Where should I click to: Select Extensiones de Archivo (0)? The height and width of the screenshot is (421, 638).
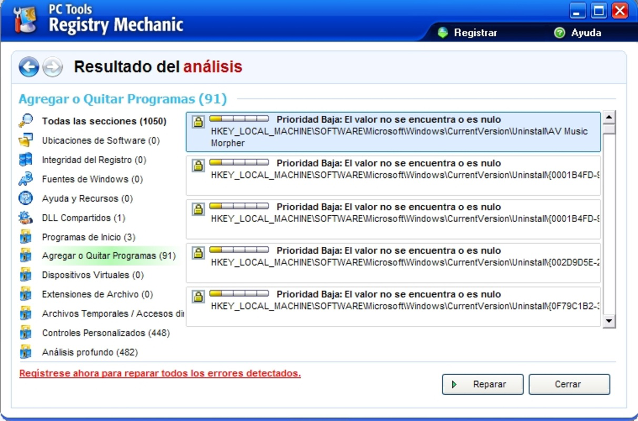coord(97,294)
